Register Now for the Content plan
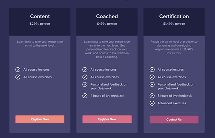215x138 pixels. point(40,119)
